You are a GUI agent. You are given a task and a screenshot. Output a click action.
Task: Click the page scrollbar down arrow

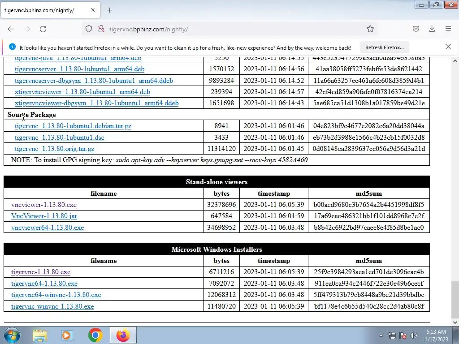point(455,322)
